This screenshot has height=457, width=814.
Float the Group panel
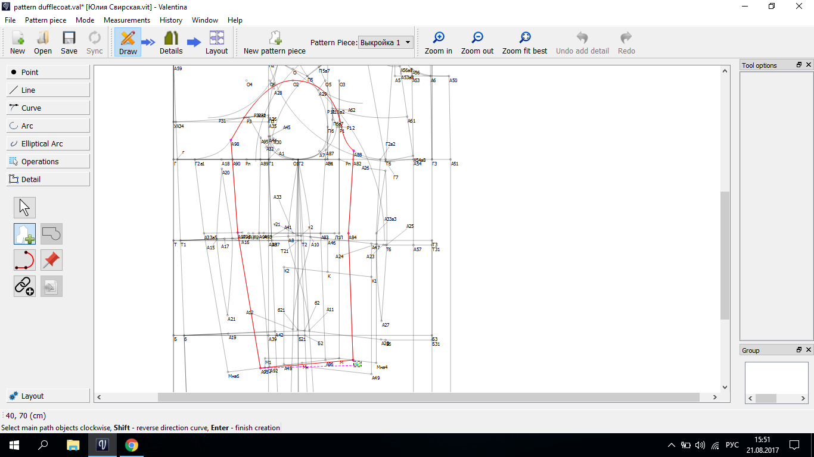(x=799, y=350)
